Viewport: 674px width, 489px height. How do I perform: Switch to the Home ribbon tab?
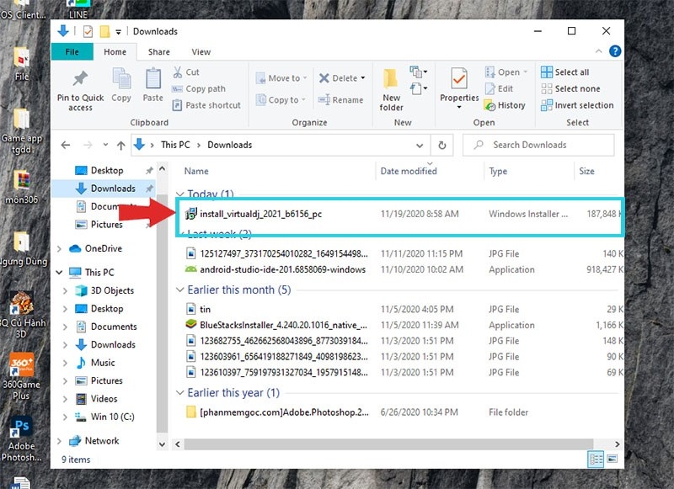pos(115,52)
